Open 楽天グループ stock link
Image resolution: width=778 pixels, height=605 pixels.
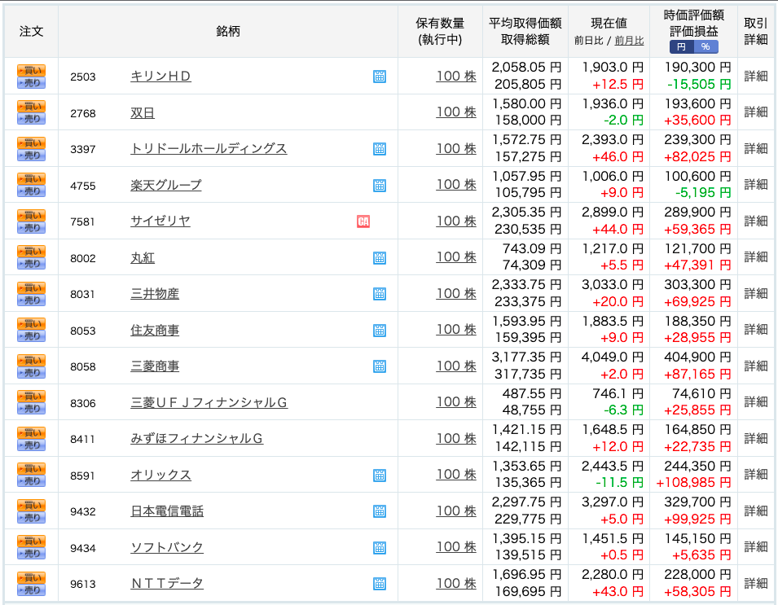click(x=166, y=186)
